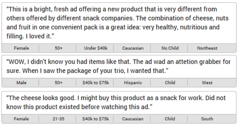Click the 'The cheese looks good' quote

pyautogui.click(x=116, y=102)
